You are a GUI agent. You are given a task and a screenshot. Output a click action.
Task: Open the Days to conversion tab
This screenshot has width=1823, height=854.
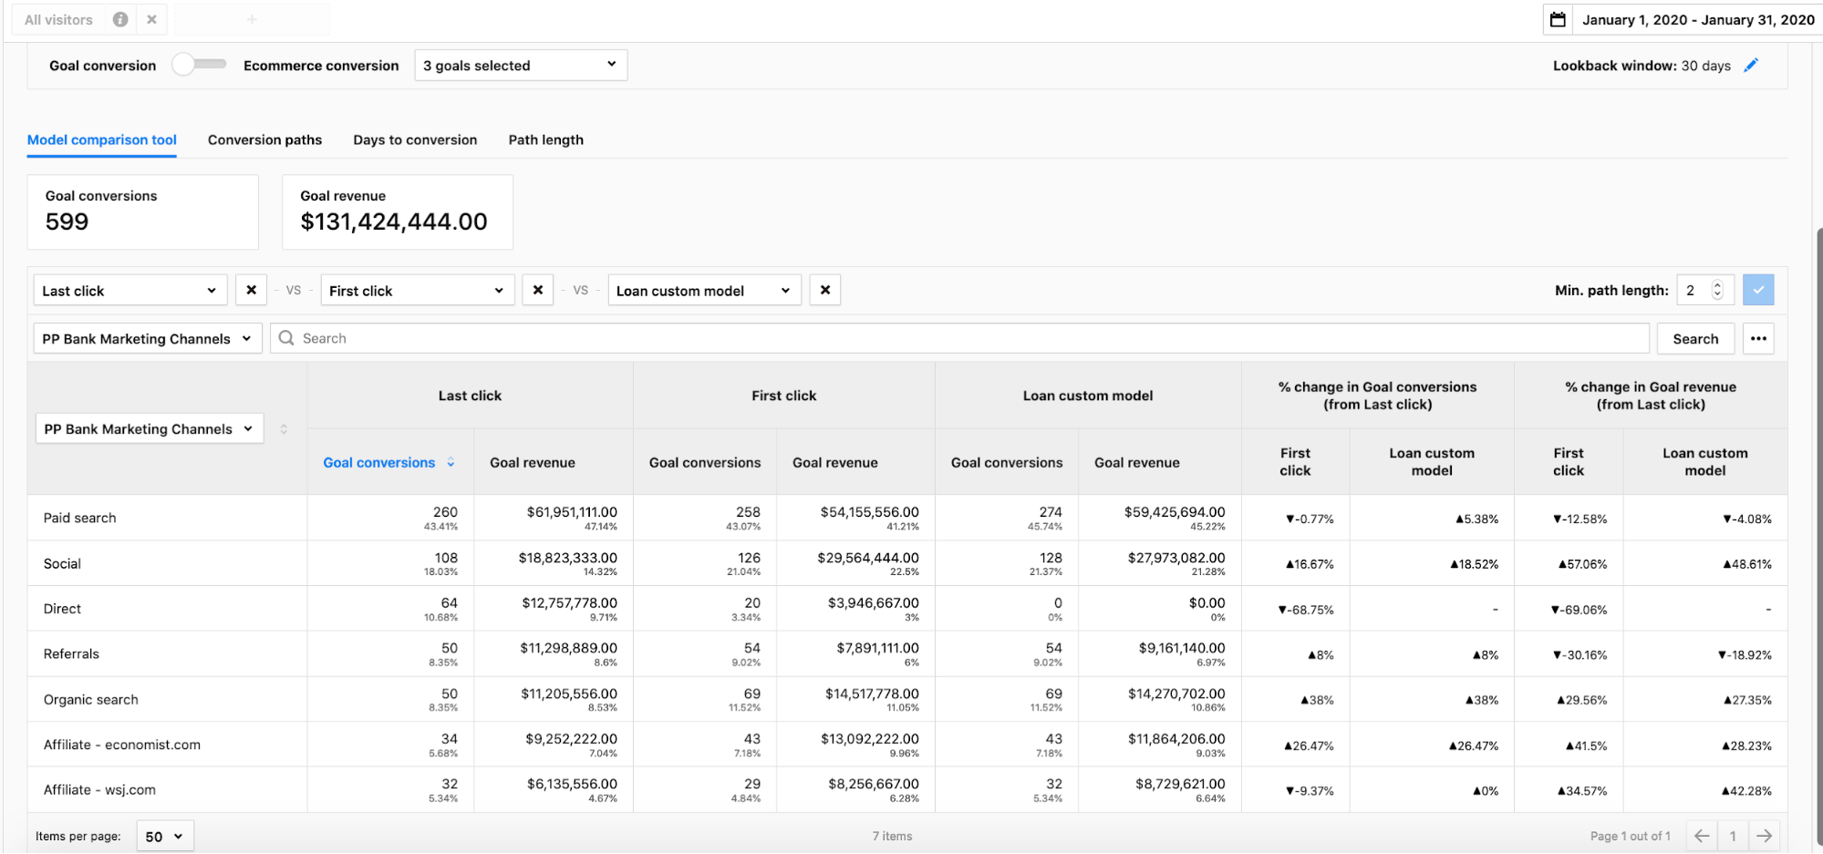click(x=415, y=139)
